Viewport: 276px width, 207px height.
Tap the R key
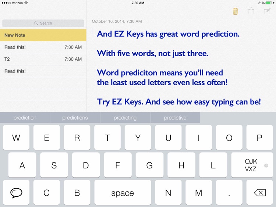coord(77,138)
